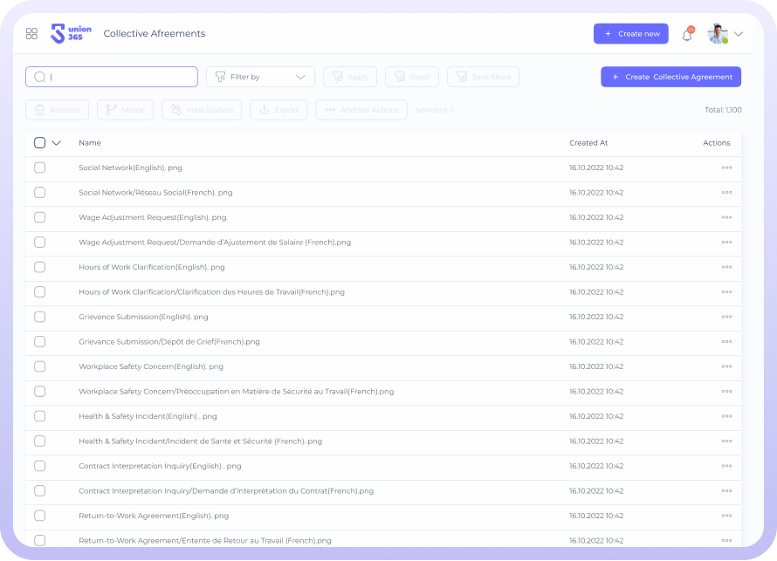Click the user profile avatar

pyautogui.click(x=718, y=34)
